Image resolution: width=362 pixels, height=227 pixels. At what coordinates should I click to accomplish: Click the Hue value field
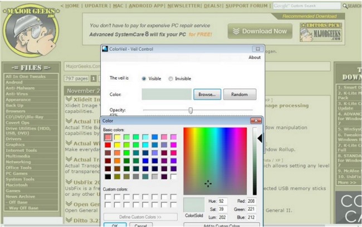(222, 201)
